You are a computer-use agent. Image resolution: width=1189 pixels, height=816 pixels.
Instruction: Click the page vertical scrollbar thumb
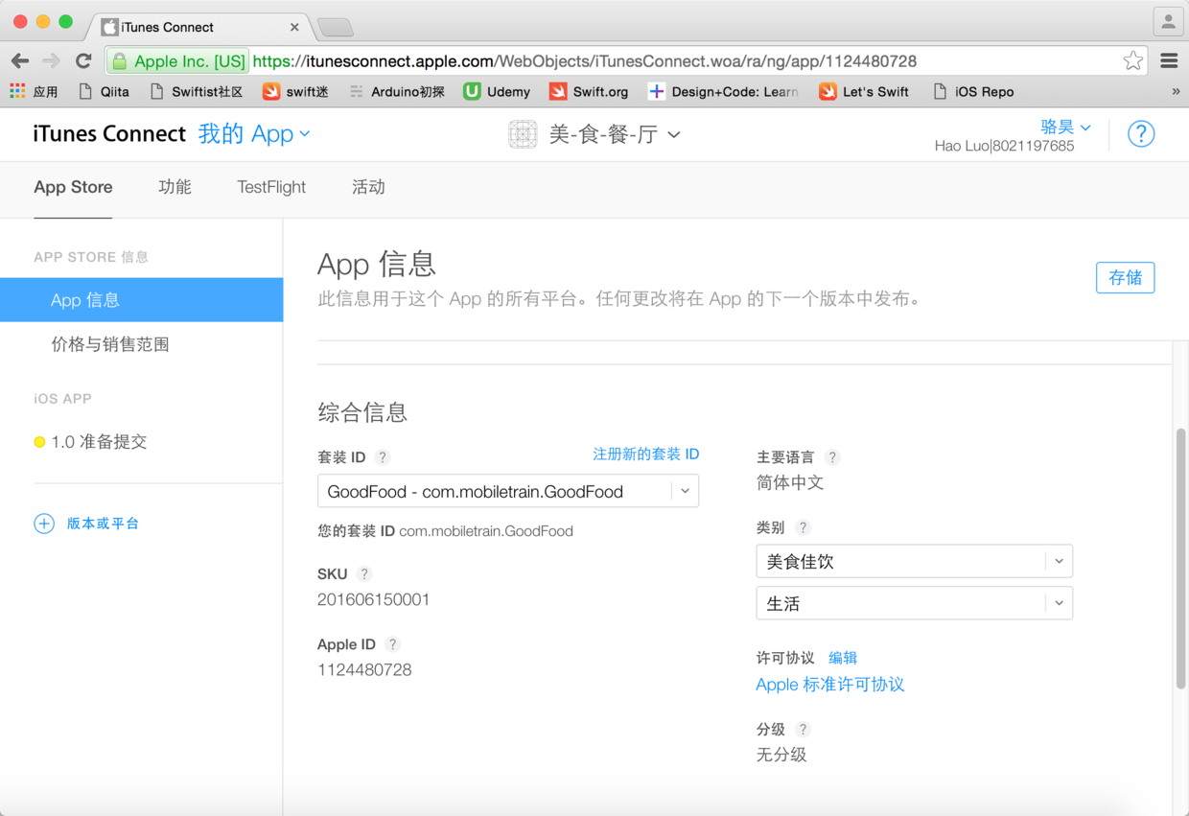coord(1181,558)
